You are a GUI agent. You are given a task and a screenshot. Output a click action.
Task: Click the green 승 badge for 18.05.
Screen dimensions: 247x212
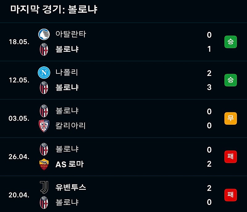coord(230,42)
